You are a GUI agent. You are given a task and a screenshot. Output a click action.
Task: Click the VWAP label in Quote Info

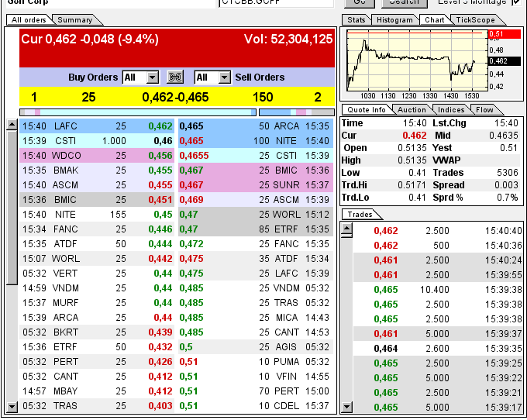(446, 160)
